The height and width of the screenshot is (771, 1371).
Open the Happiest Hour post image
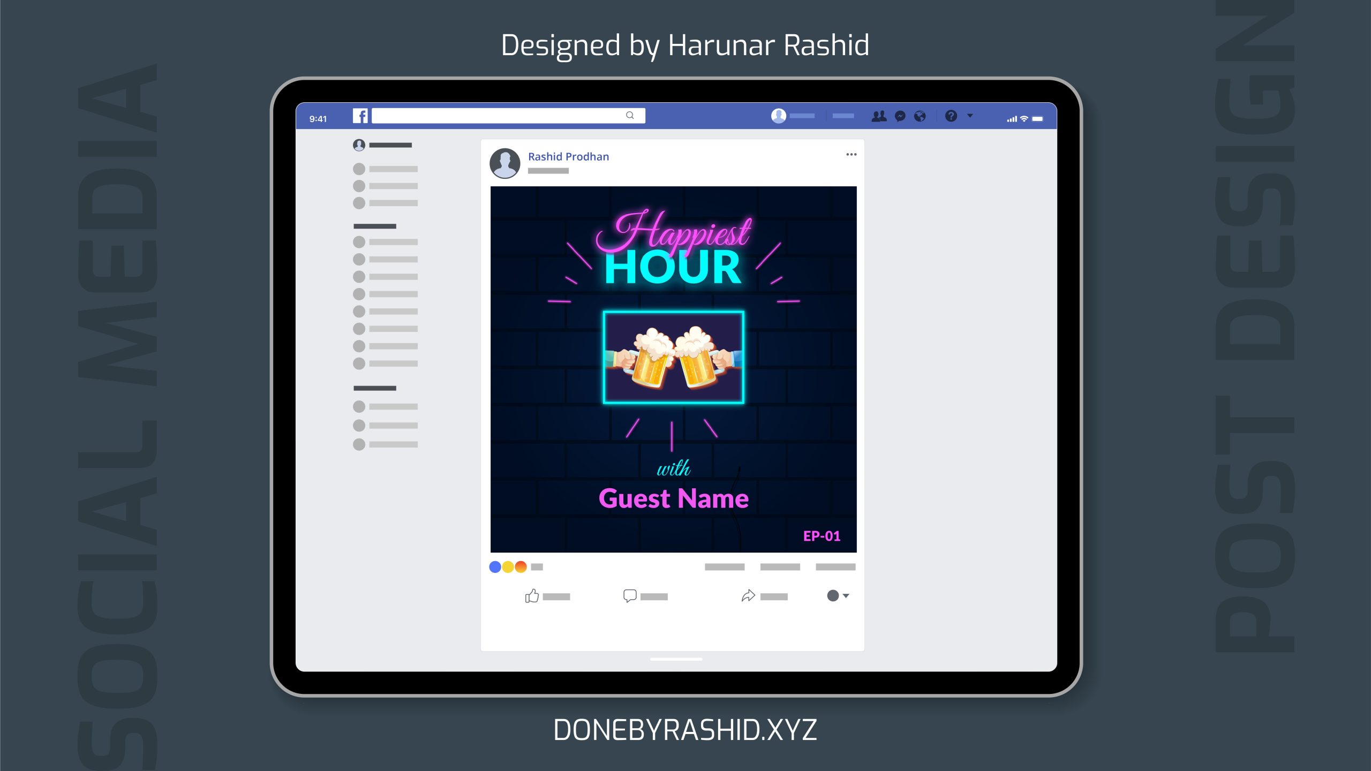[x=673, y=369]
